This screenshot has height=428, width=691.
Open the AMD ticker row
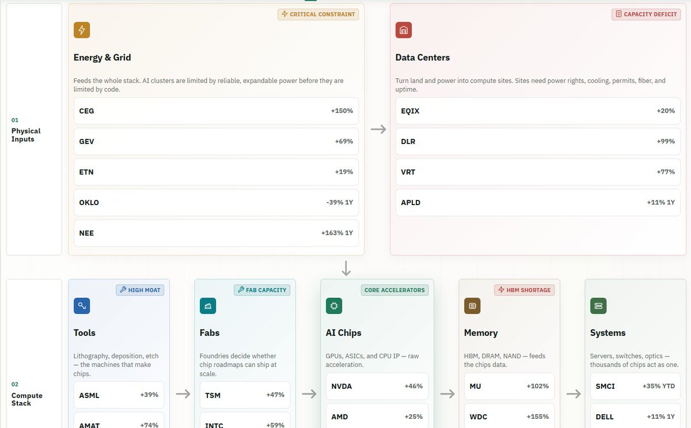pyautogui.click(x=377, y=416)
